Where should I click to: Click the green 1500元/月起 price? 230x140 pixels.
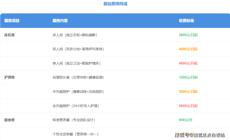click(188, 77)
